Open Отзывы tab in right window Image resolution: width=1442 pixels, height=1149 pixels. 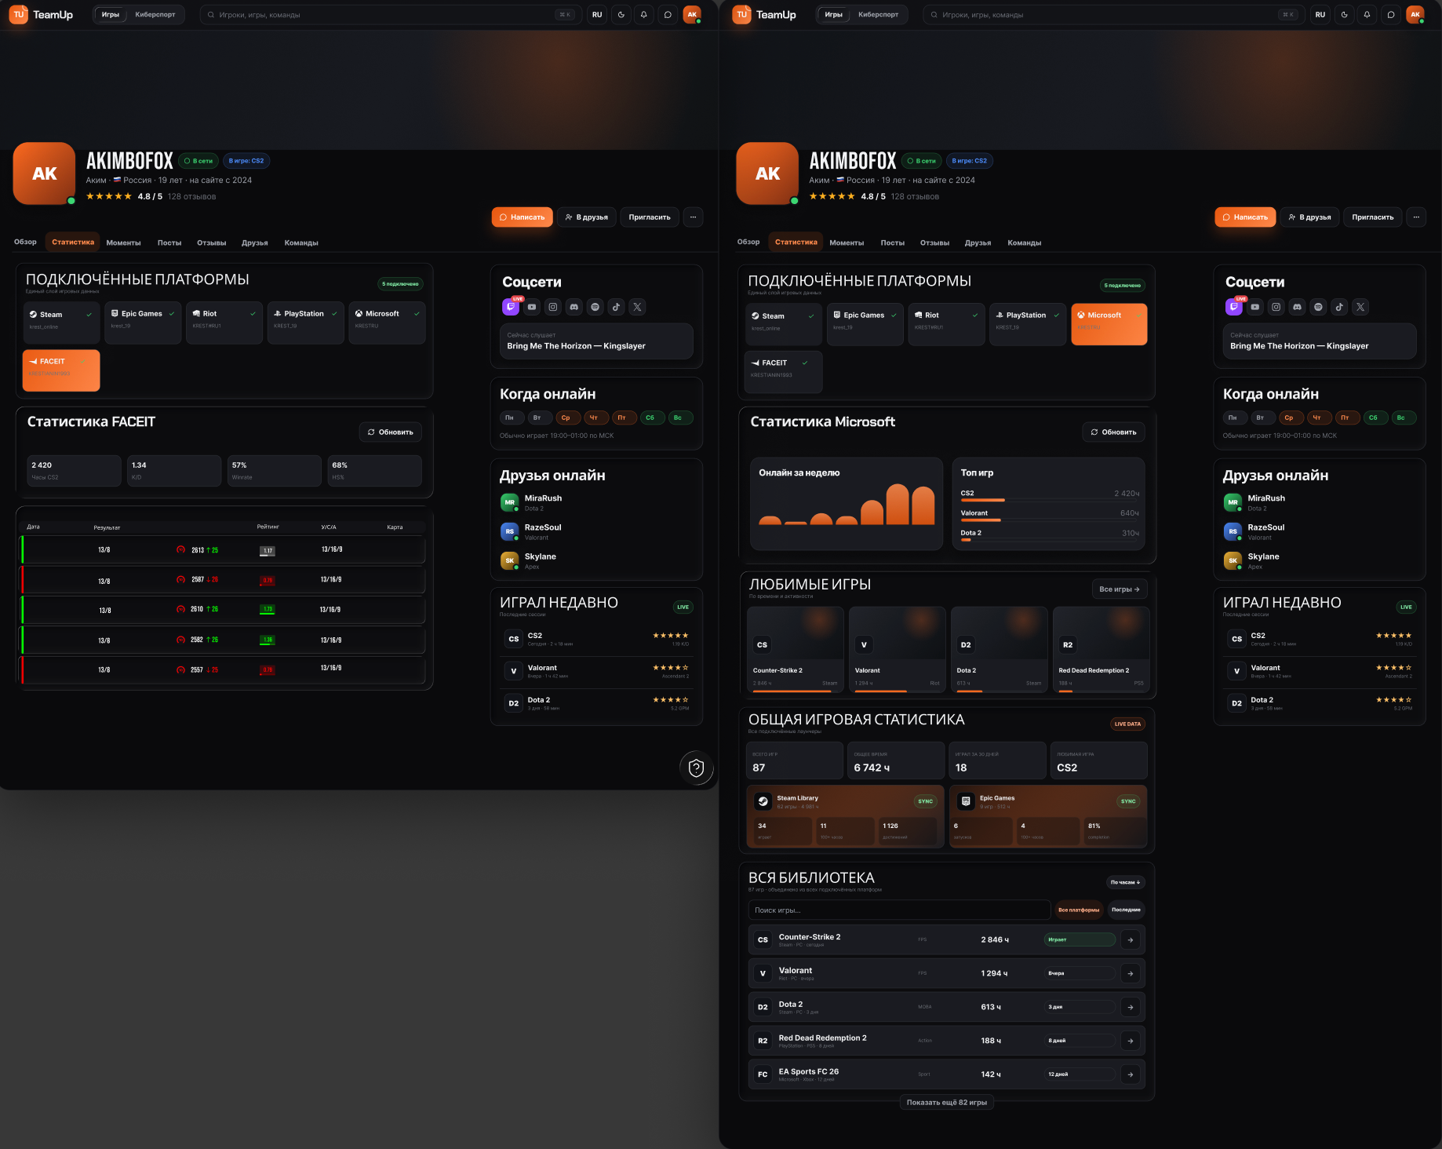[x=934, y=243]
